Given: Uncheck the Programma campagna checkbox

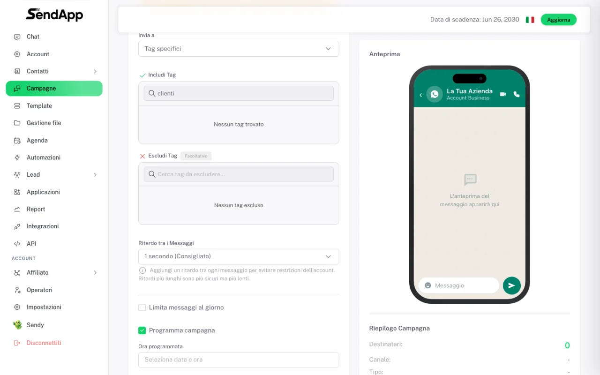Looking at the screenshot, I should click(x=142, y=330).
